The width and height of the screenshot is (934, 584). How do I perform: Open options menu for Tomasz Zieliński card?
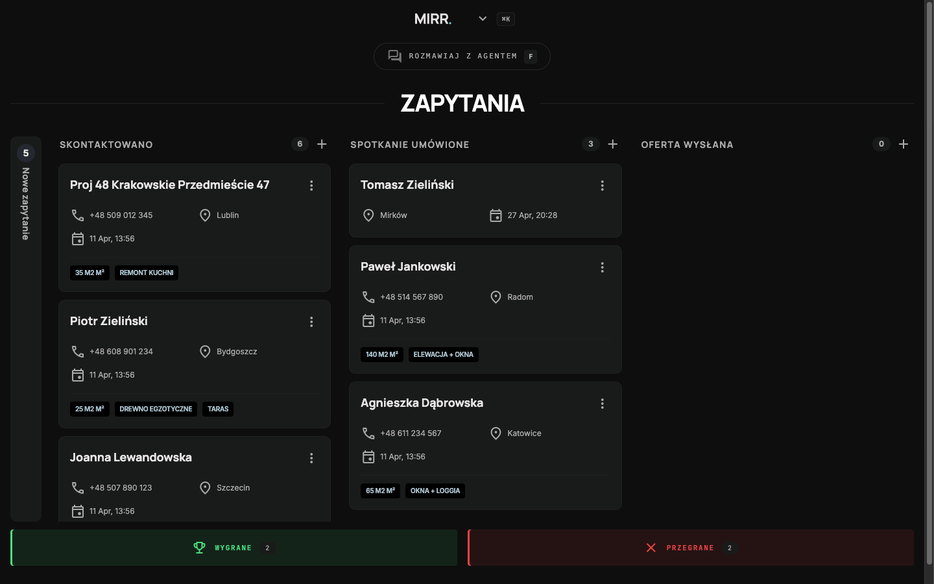(x=602, y=186)
